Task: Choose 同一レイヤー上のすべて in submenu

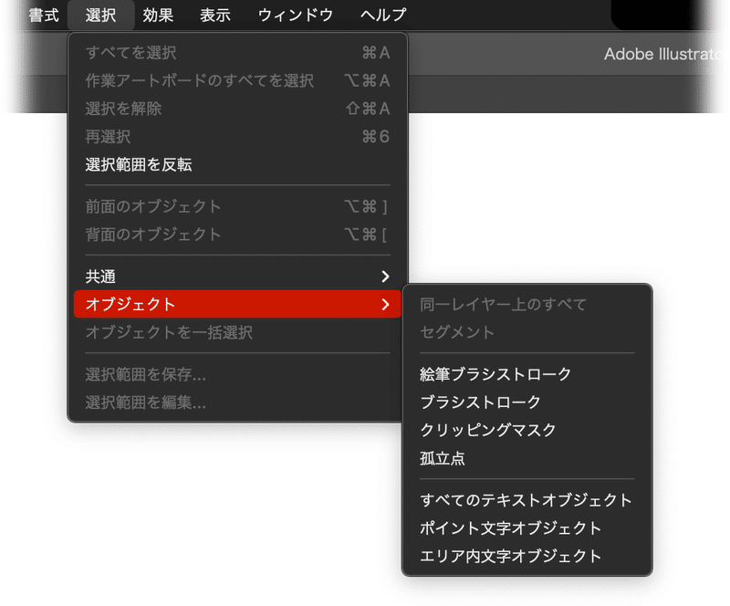Action: 527,304
